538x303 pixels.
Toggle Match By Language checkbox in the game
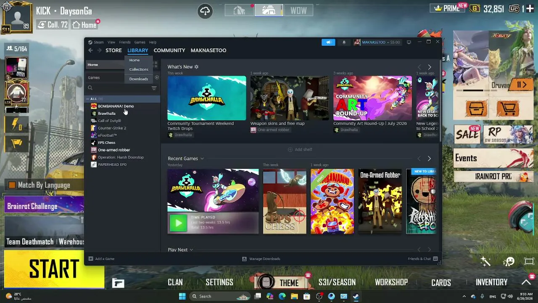tap(12, 185)
